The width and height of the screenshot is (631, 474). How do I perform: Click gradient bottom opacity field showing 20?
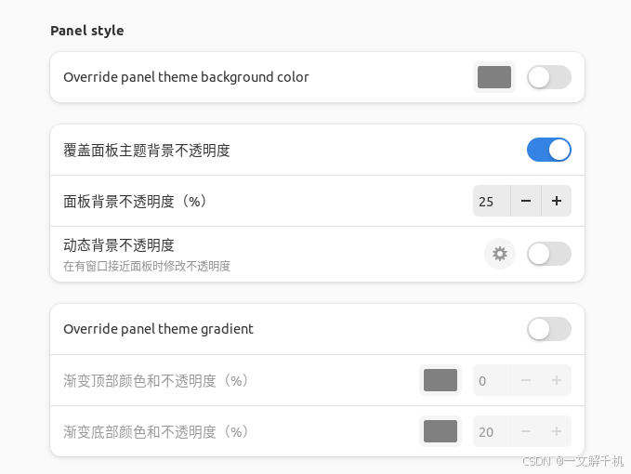490,431
